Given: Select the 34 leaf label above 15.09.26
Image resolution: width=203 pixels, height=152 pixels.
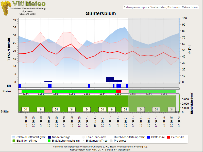Looking at the screenshot, I should pyautogui.click(x=125, y=109).
